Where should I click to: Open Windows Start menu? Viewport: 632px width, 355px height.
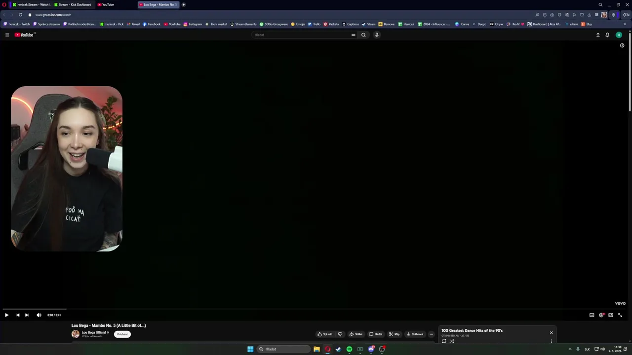[x=250, y=349]
